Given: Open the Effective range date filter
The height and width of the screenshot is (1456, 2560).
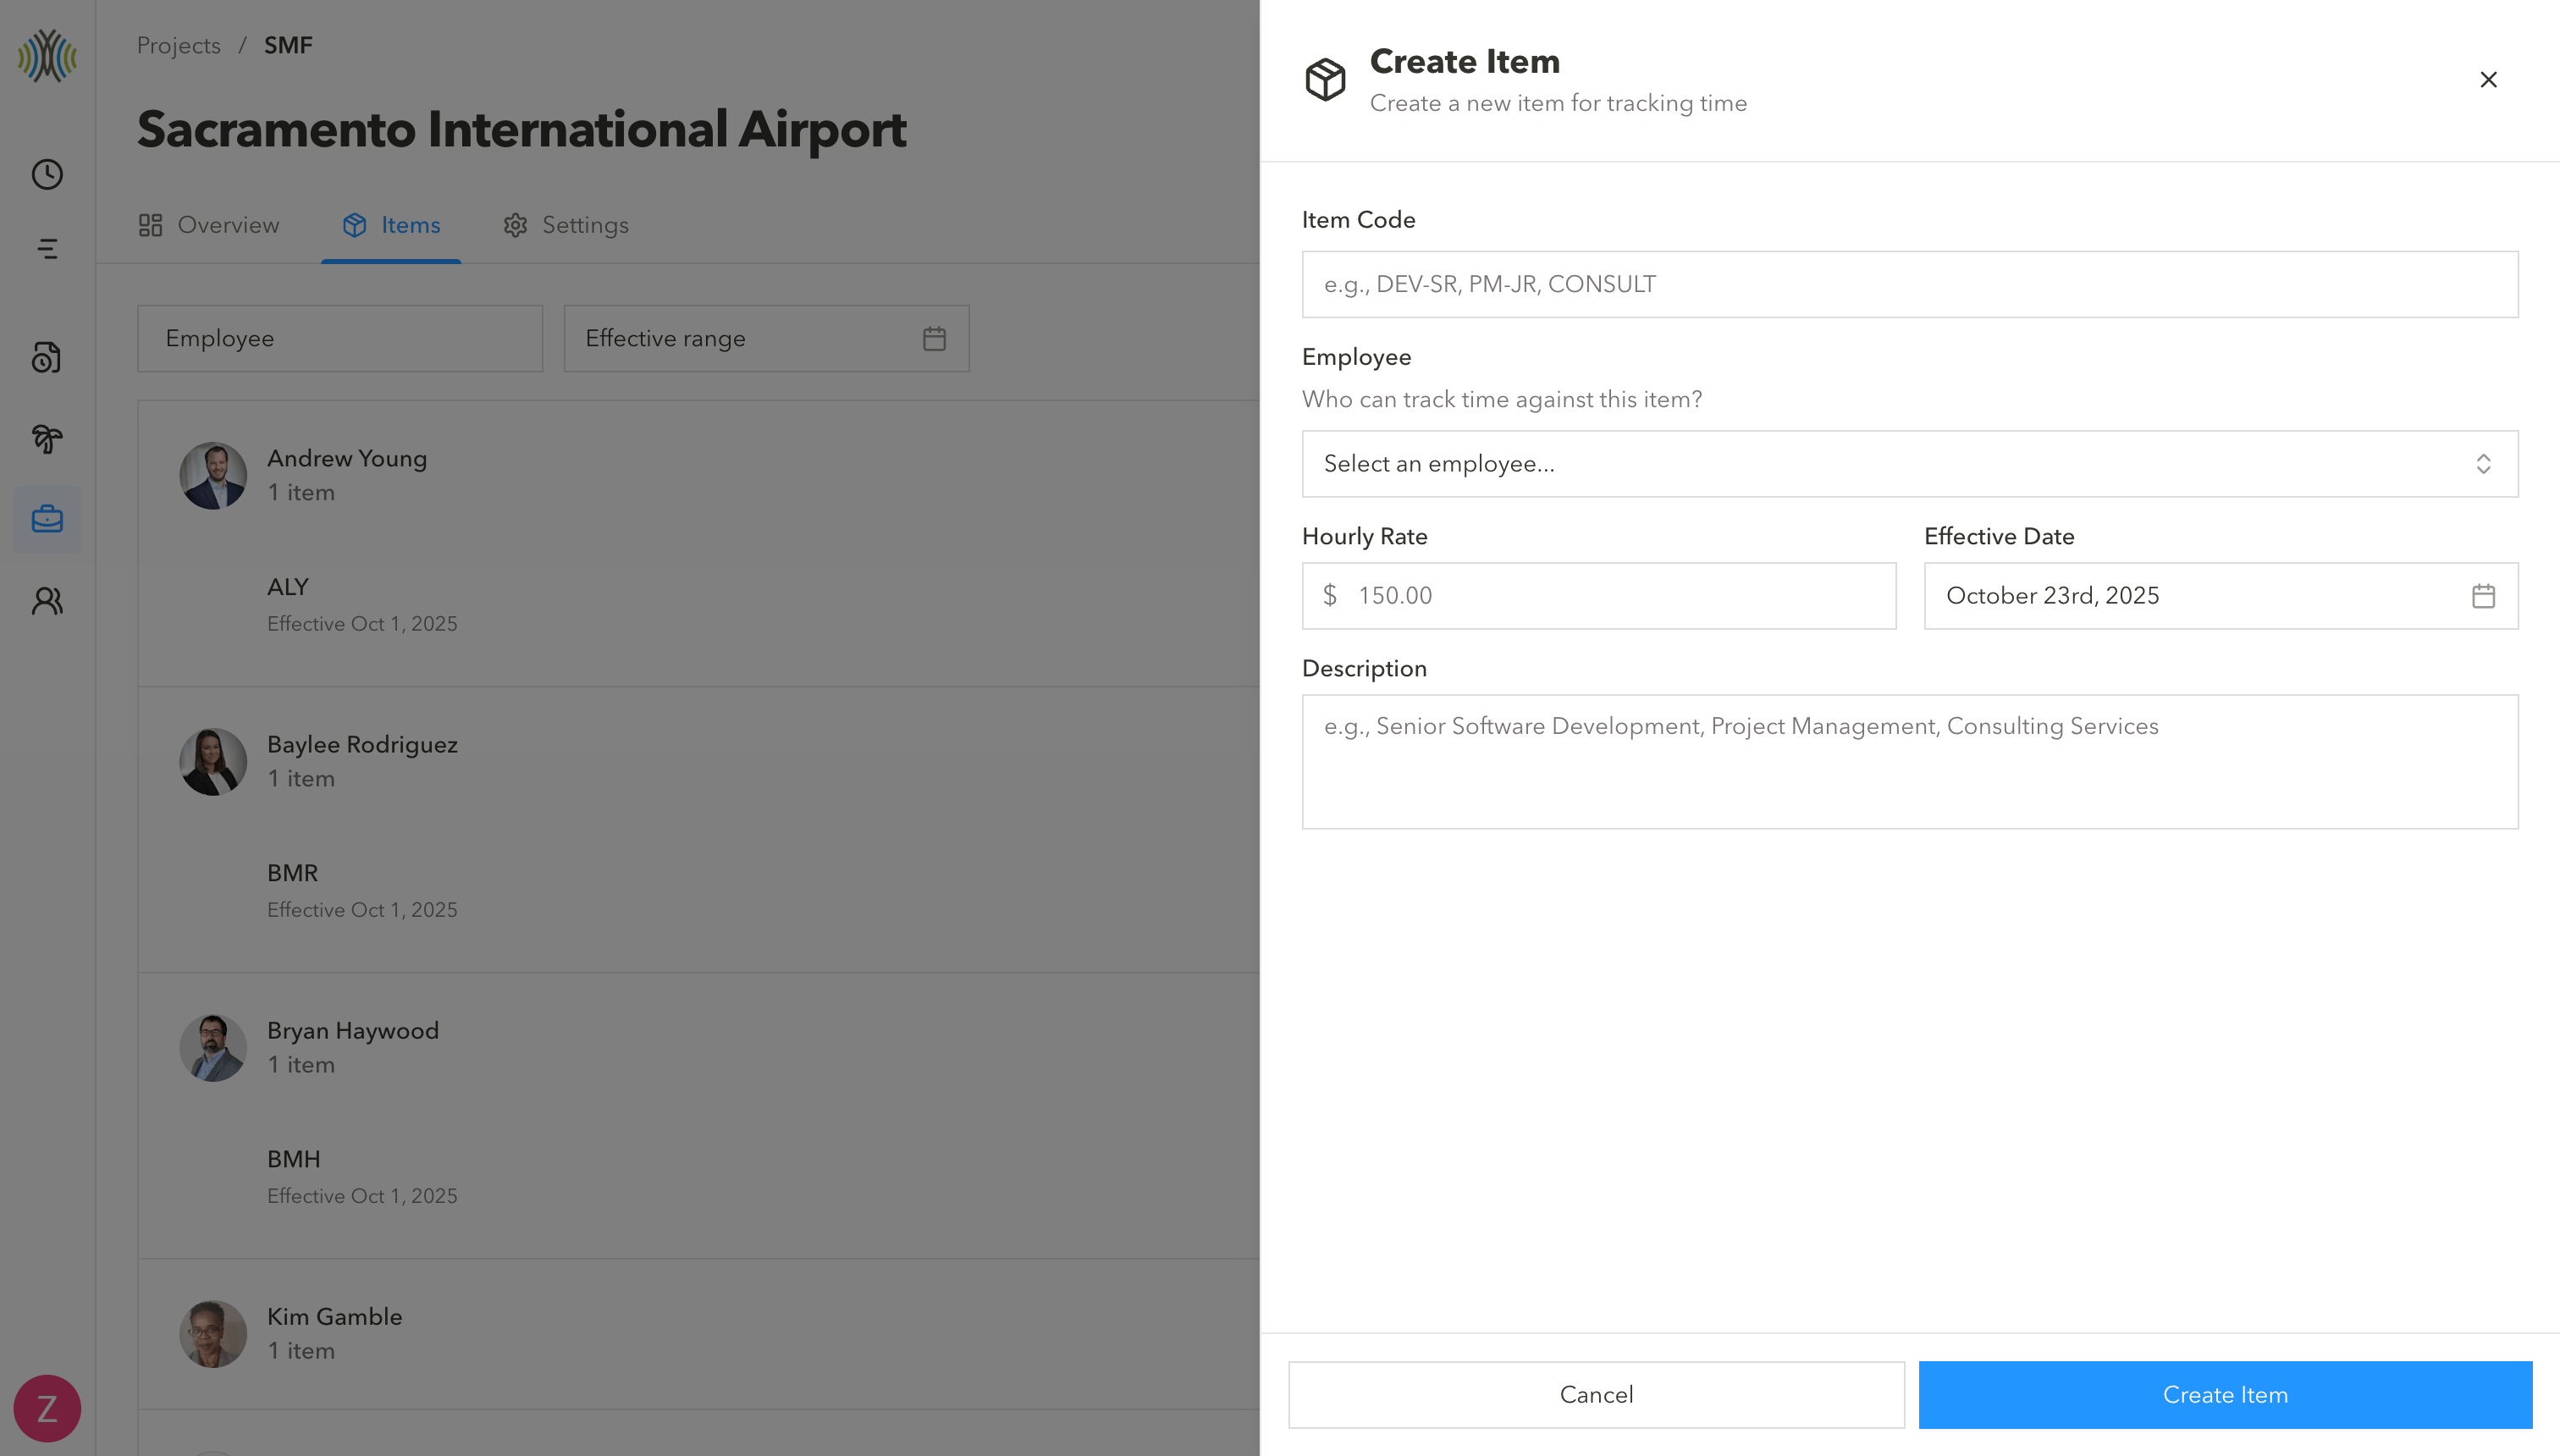Looking at the screenshot, I should coord(766,339).
